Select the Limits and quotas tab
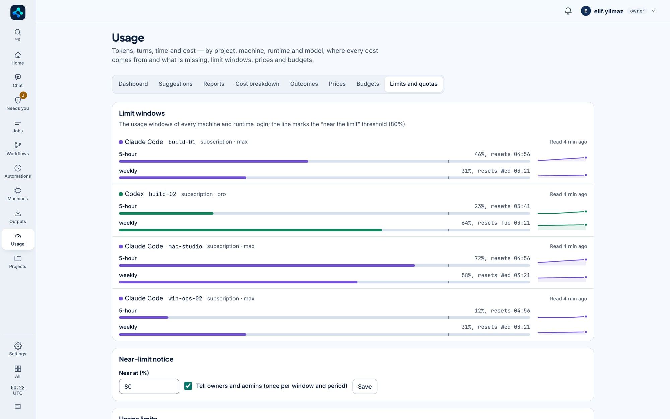The width and height of the screenshot is (670, 419). click(x=413, y=84)
